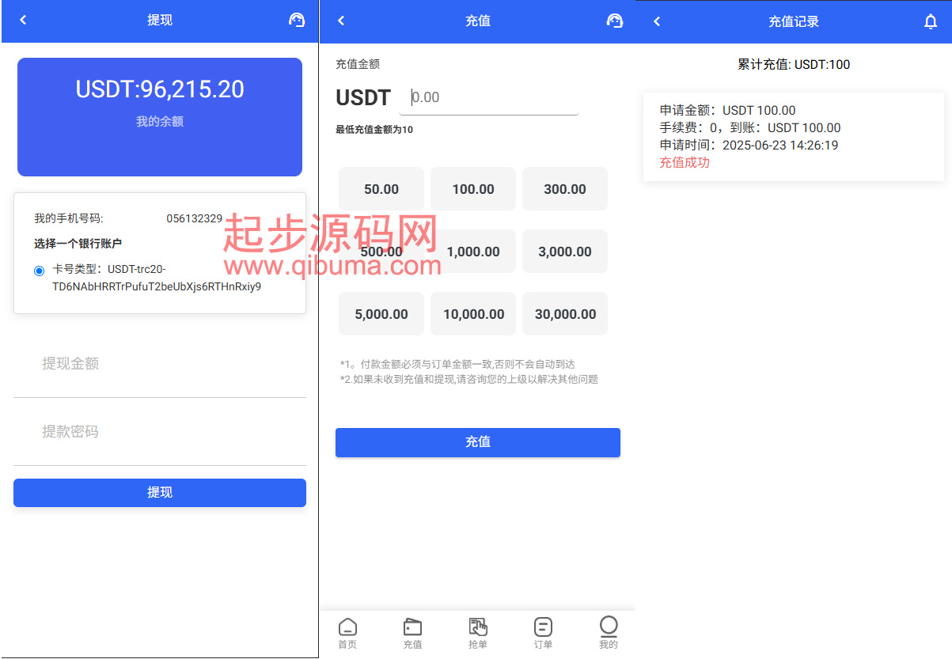Go to 我的 profile tab
This screenshot has width=952, height=659.
point(608,633)
